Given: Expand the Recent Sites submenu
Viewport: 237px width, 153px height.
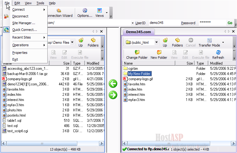Looking at the screenshot, I should tap(29, 37).
